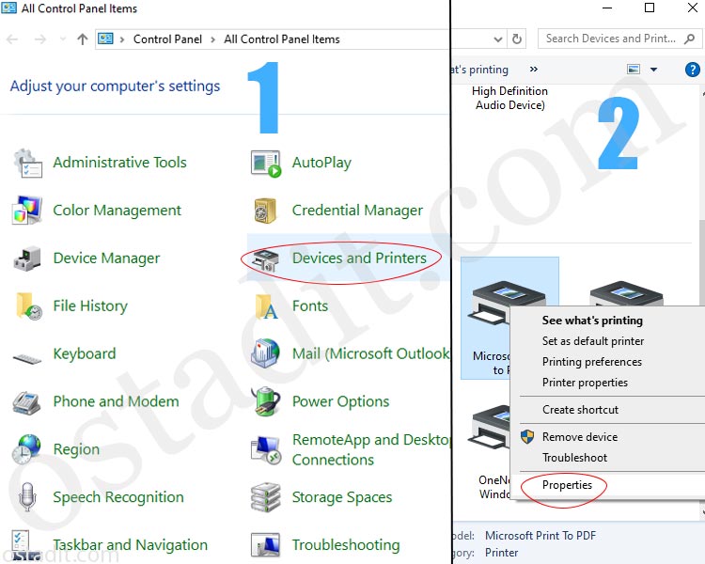Expand the toolbar overflow chevron
This screenshot has height=564, width=705.
pyautogui.click(x=534, y=70)
